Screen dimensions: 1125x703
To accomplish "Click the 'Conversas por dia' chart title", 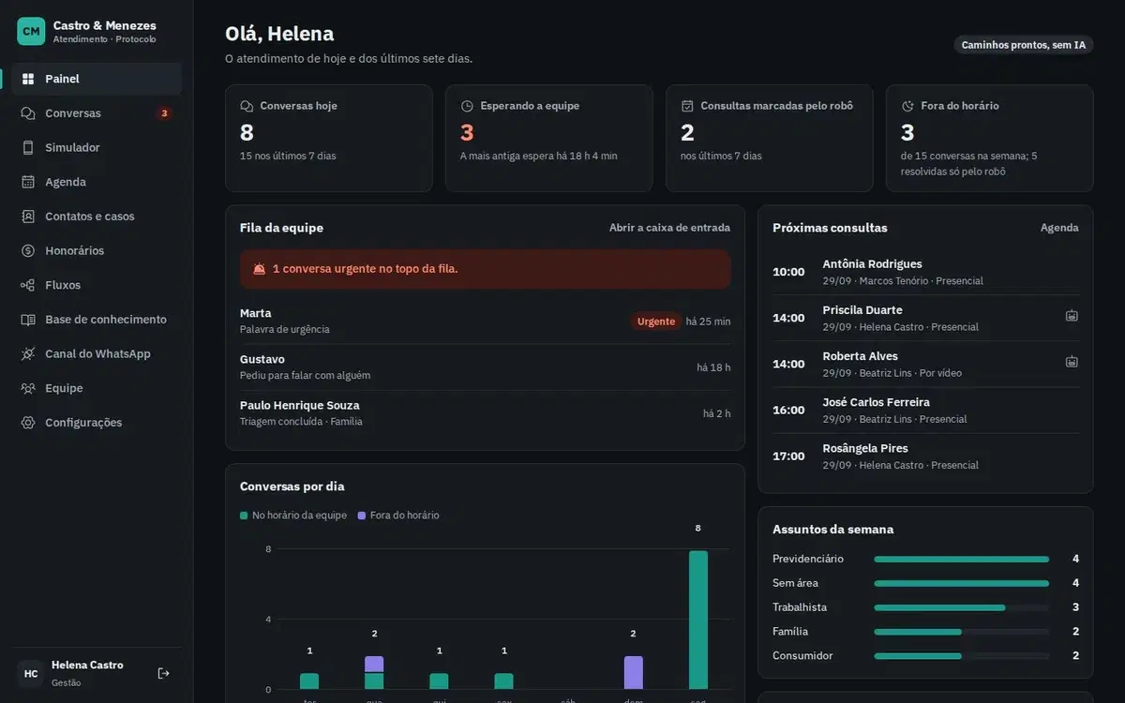I will click(x=292, y=486).
